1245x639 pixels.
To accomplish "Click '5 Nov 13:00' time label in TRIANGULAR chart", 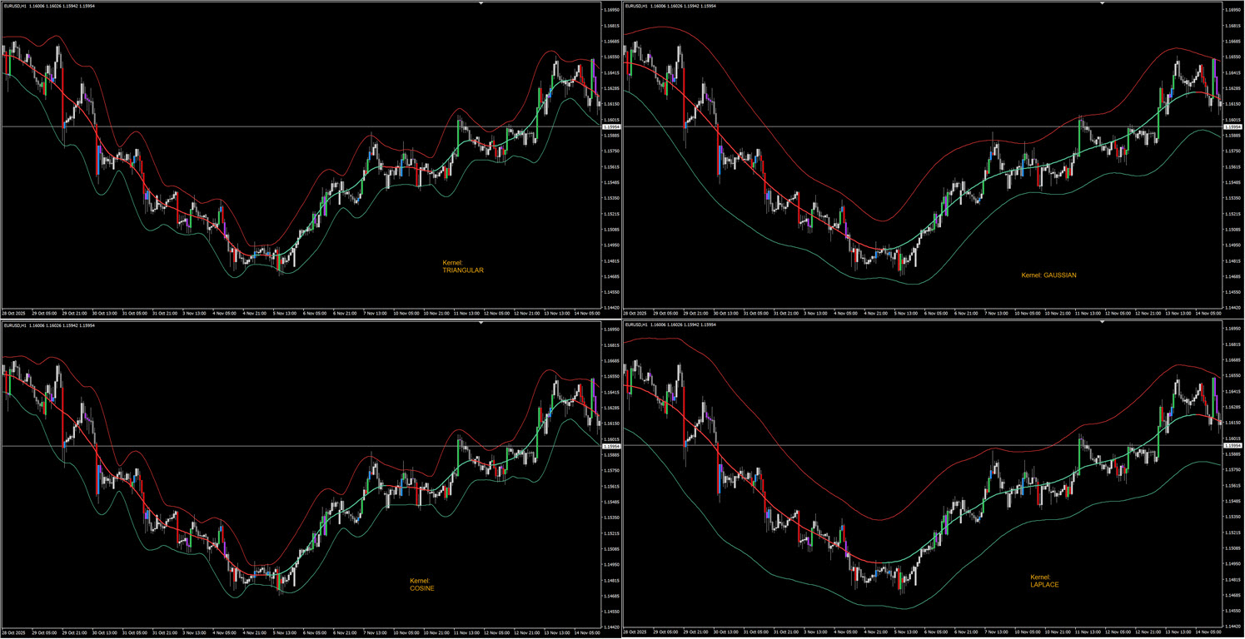I will pos(286,314).
